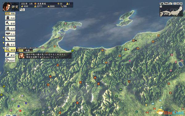Switch to the 軍議 tab
Screen dimensions: 185x116
click(x=13, y=14)
